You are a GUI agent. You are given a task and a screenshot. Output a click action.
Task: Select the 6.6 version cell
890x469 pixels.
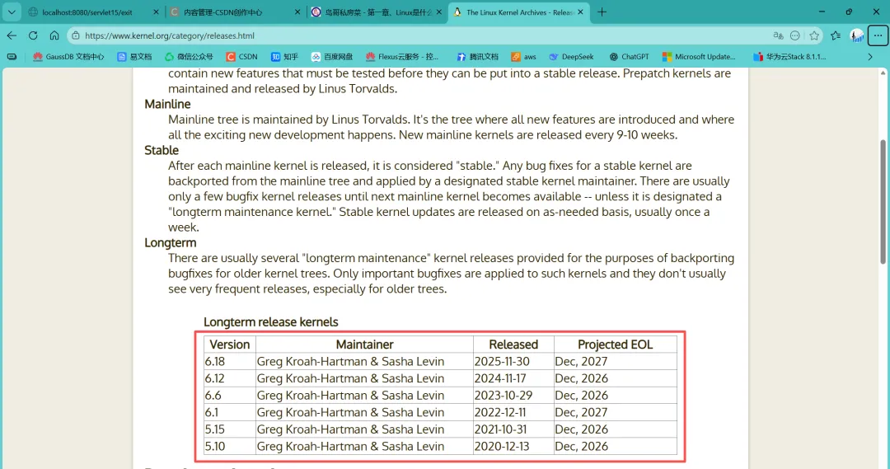pyautogui.click(x=229, y=395)
